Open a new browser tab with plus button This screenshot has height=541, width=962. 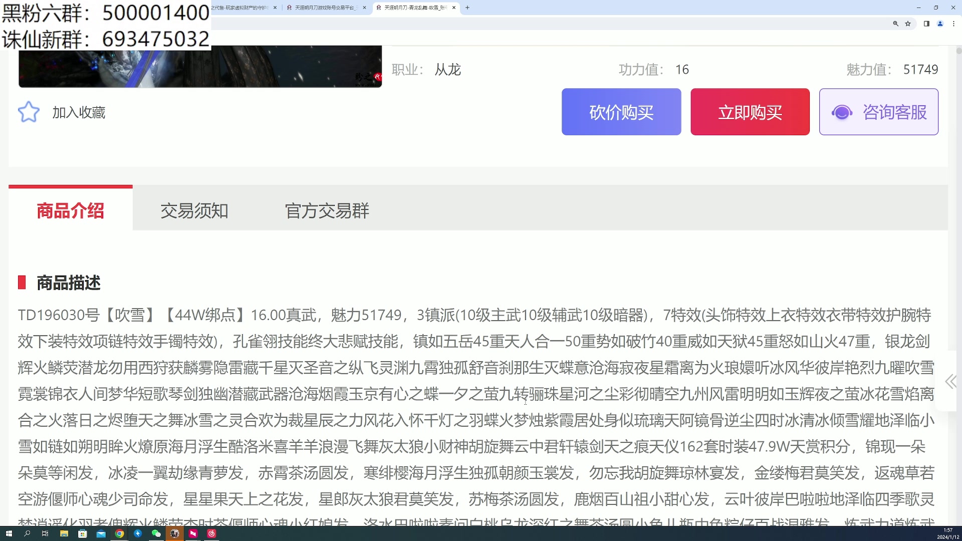(x=467, y=8)
